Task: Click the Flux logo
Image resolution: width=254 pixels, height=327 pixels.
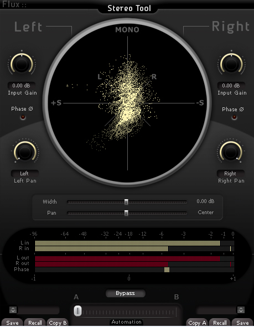Action: point(14,4)
